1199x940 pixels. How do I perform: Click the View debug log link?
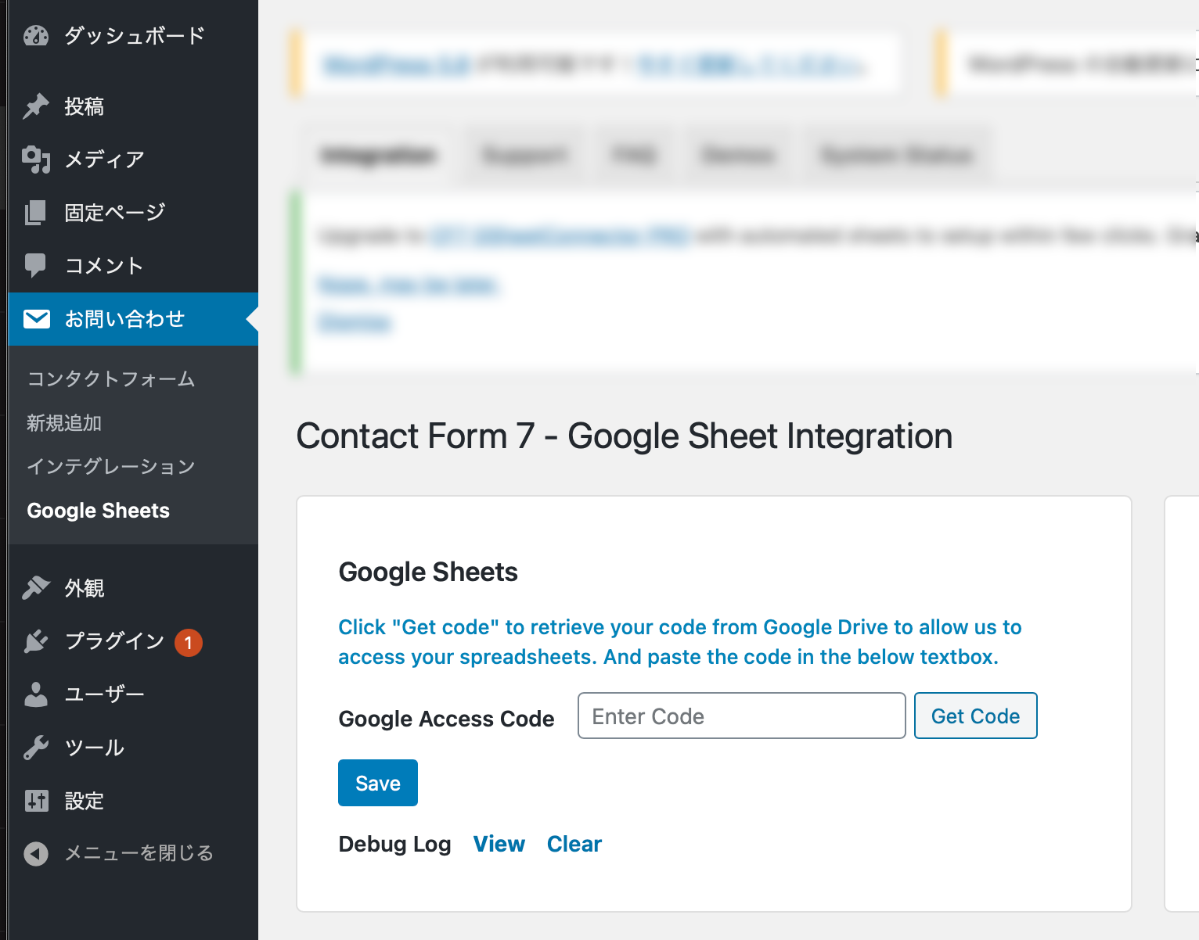(x=499, y=844)
